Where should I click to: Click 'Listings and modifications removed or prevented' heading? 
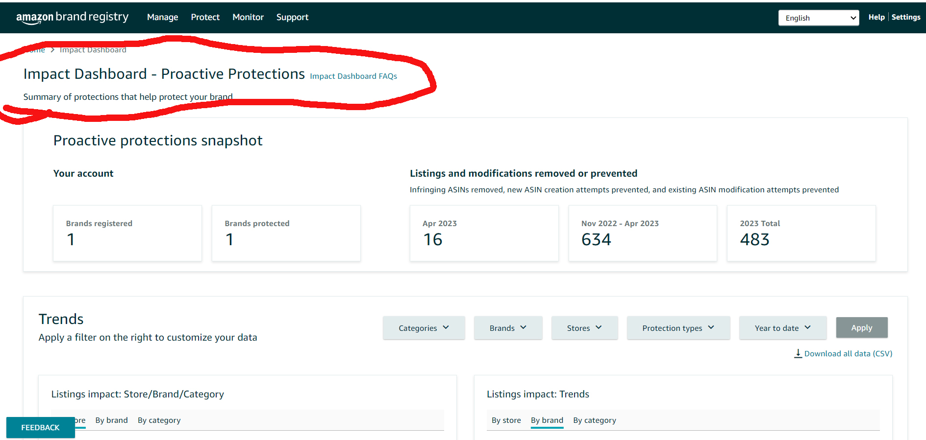[x=524, y=173]
